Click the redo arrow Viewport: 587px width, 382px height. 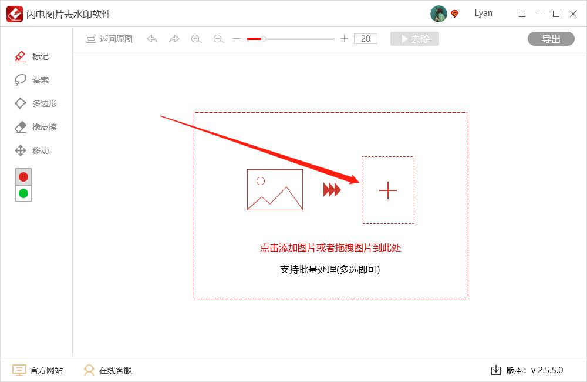(174, 39)
